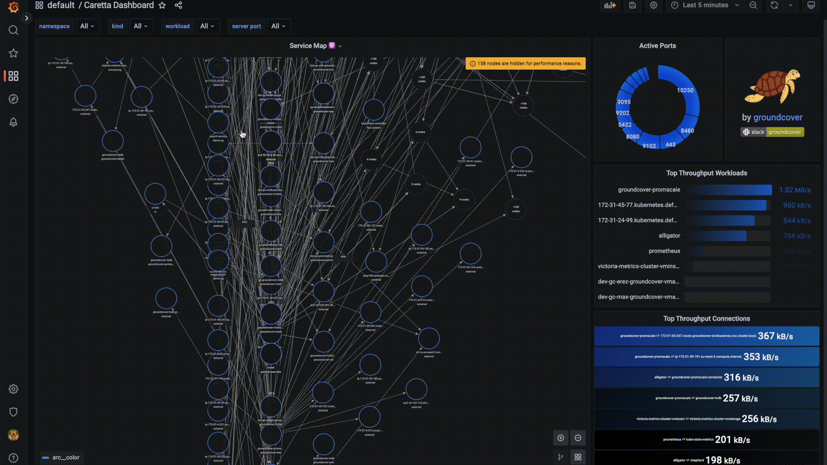Mark dashboard as favorite with star
Screen dimensions: 827x465
coord(162,5)
